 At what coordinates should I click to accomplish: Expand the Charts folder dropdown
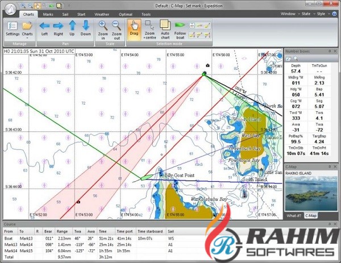[27, 38]
